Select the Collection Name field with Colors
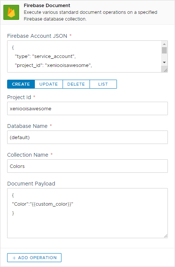Image resolution: width=175 pixels, height=267 pixels. pos(87,166)
